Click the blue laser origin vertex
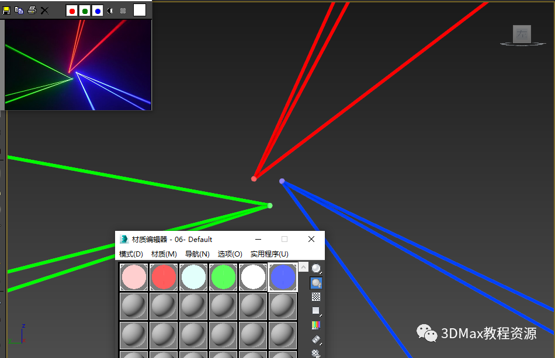 (x=282, y=181)
